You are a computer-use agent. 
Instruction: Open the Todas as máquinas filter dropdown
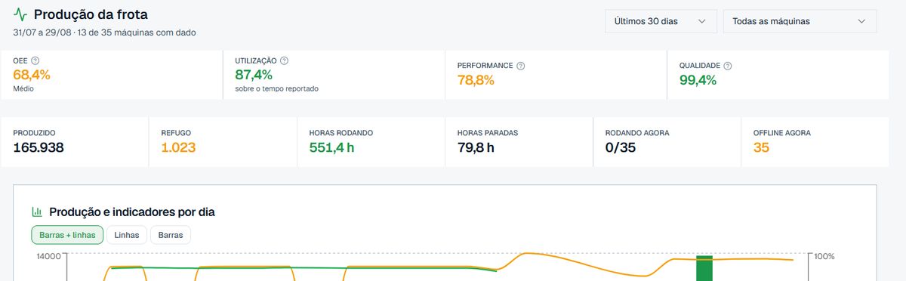point(800,21)
